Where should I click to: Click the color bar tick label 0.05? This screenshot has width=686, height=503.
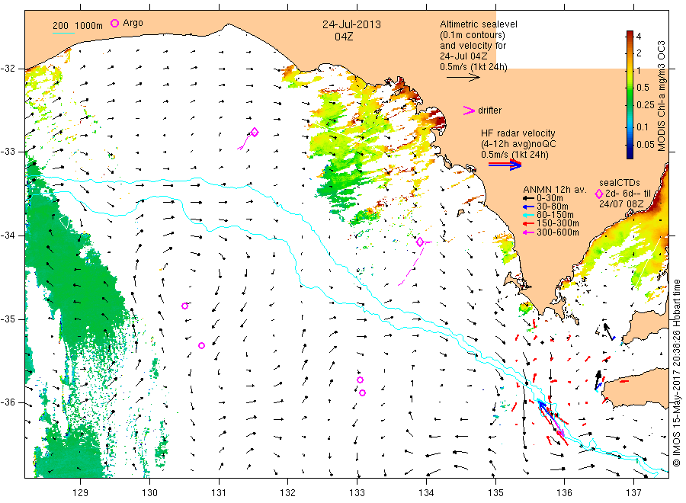[646, 144]
